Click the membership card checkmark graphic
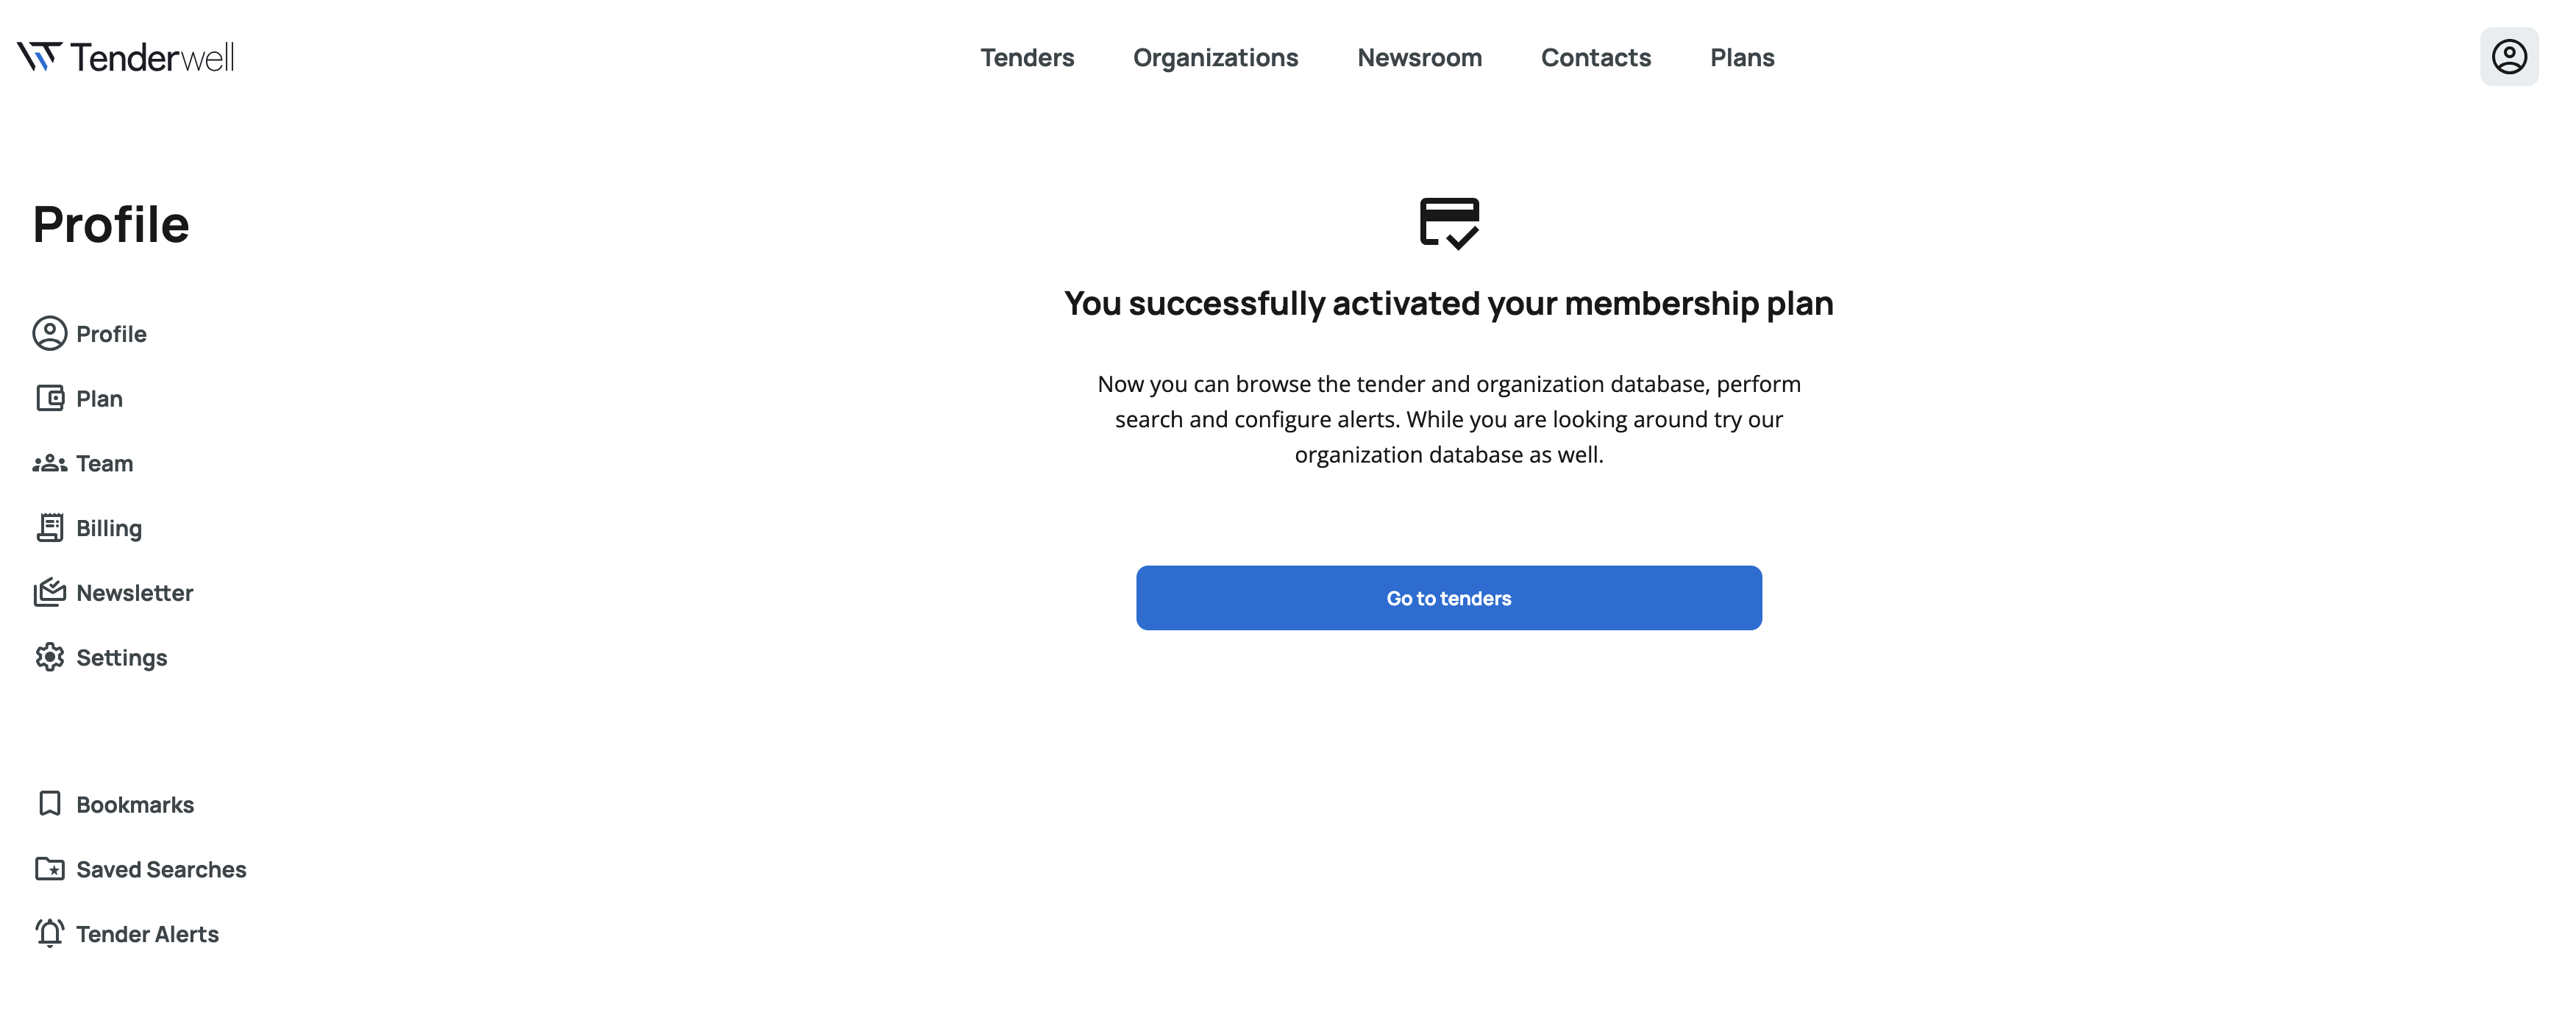The width and height of the screenshot is (2576, 1012). 1449,223
